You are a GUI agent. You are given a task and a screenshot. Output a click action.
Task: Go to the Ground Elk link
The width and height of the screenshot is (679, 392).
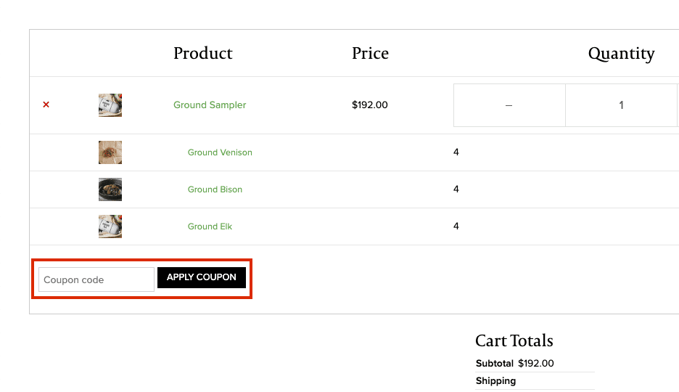coord(210,226)
